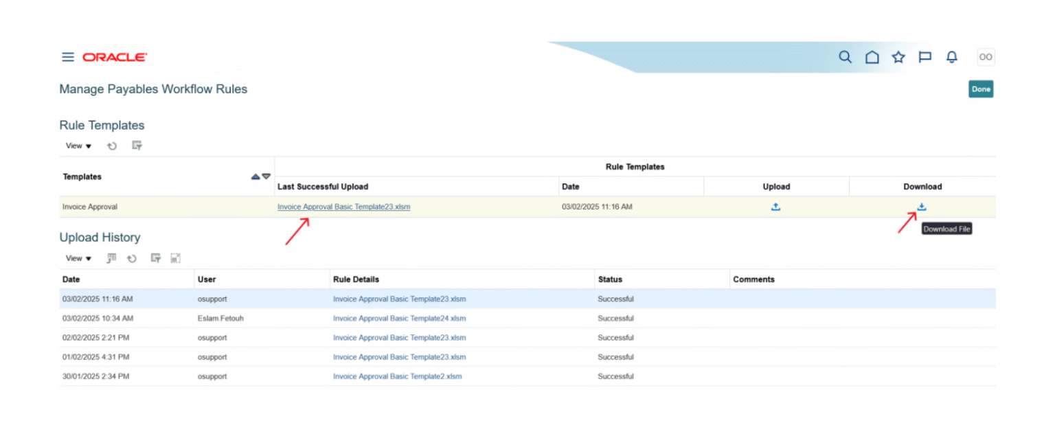Refresh the Rule Templates table
The width and height of the screenshot is (1055, 425).
pos(112,146)
